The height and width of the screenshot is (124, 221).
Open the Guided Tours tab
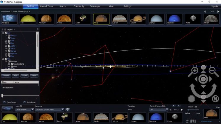[x=46, y=6]
